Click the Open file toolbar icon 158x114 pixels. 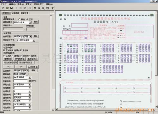[x=7, y=8]
